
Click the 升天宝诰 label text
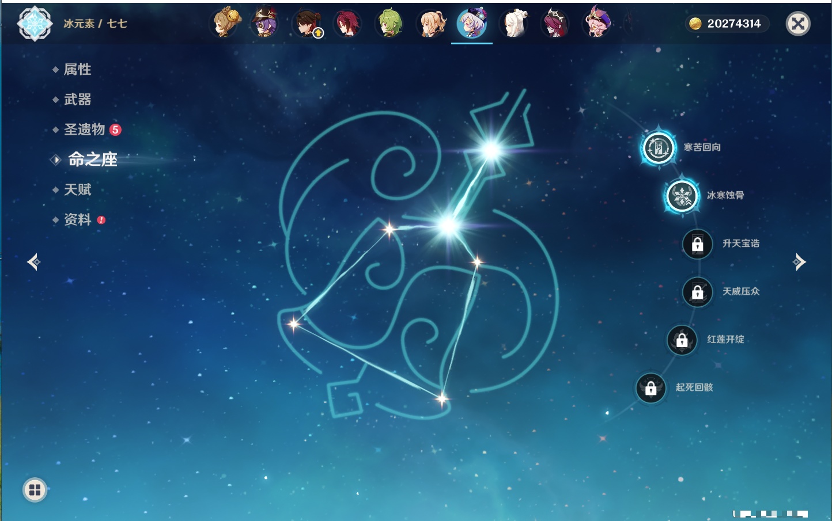click(x=741, y=244)
